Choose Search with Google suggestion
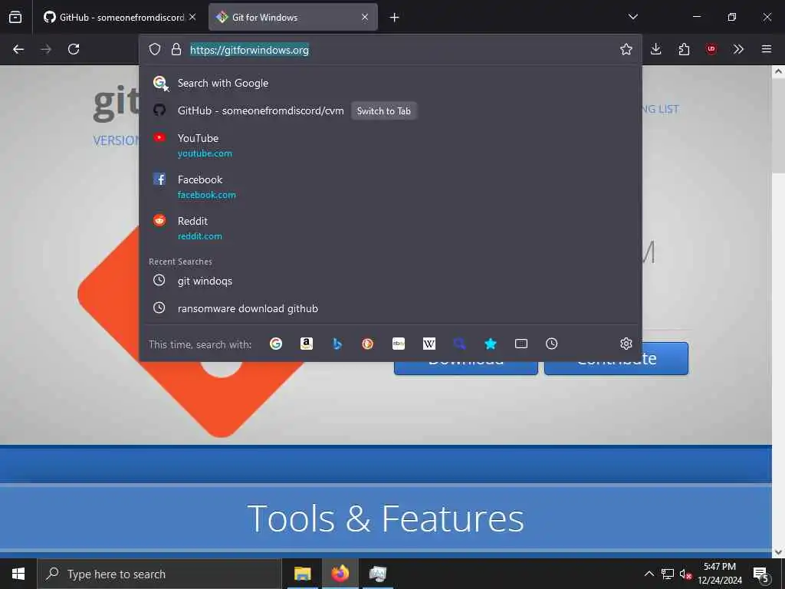The height and width of the screenshot is (589, 785). click(x=390, y=83)
